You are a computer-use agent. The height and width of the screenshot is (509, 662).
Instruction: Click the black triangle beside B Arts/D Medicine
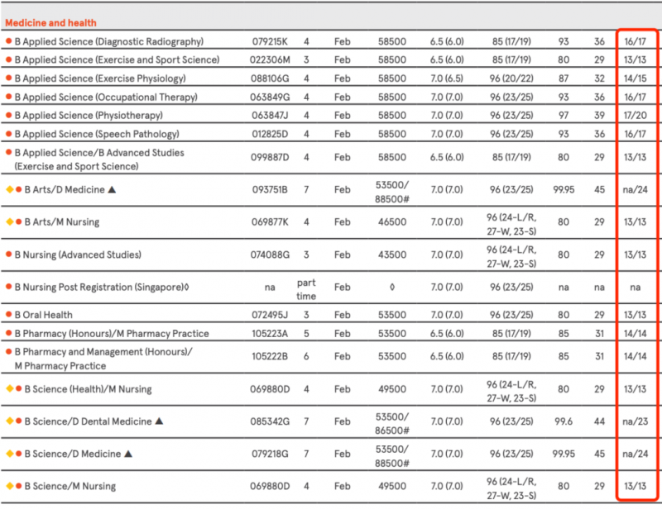[x=112, y=190]
